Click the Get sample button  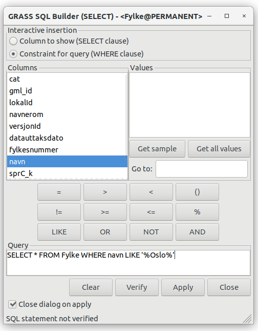pos(157,149)
